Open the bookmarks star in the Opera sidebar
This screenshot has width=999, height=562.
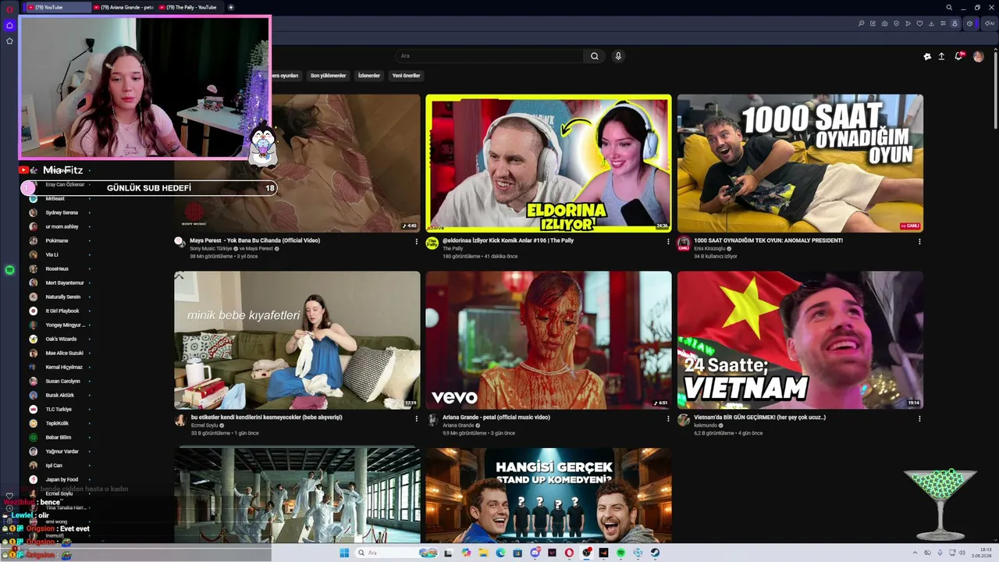[x=9, y=41]
